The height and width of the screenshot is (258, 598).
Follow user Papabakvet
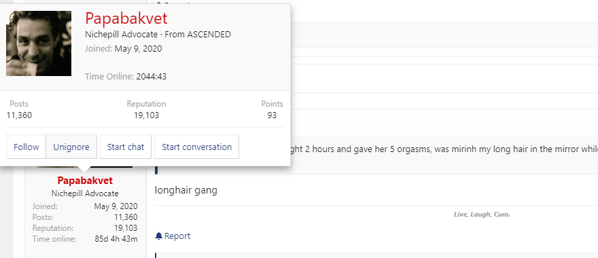(x=27, y=147)
